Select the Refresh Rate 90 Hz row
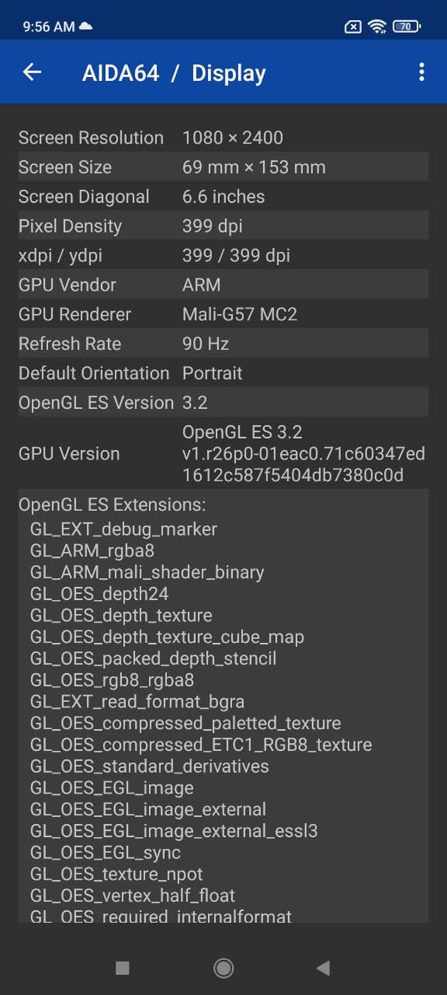The width and height of the screenshot is (447, 995). click(x=223, y=344)
